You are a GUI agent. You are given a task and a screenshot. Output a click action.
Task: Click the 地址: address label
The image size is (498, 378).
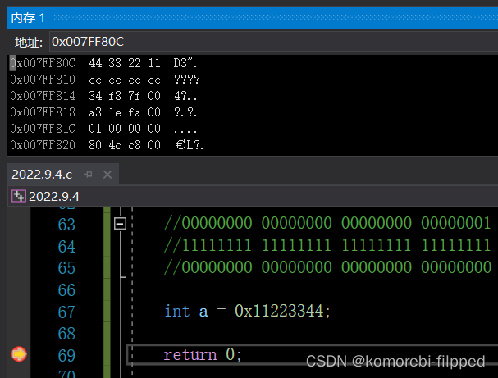pyautogui.click(x=29, y=42)
